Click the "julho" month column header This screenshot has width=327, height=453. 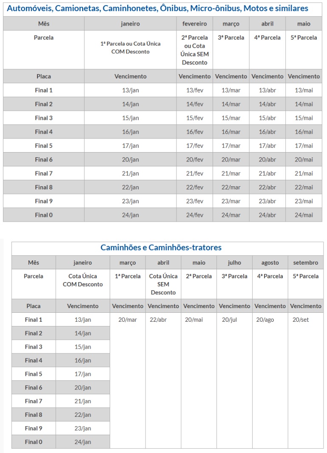234,263
